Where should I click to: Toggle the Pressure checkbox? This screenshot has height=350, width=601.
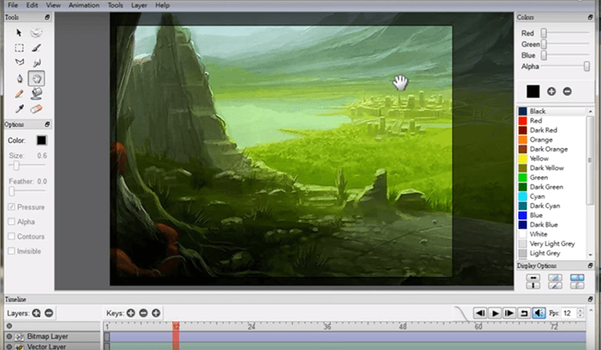11,207
